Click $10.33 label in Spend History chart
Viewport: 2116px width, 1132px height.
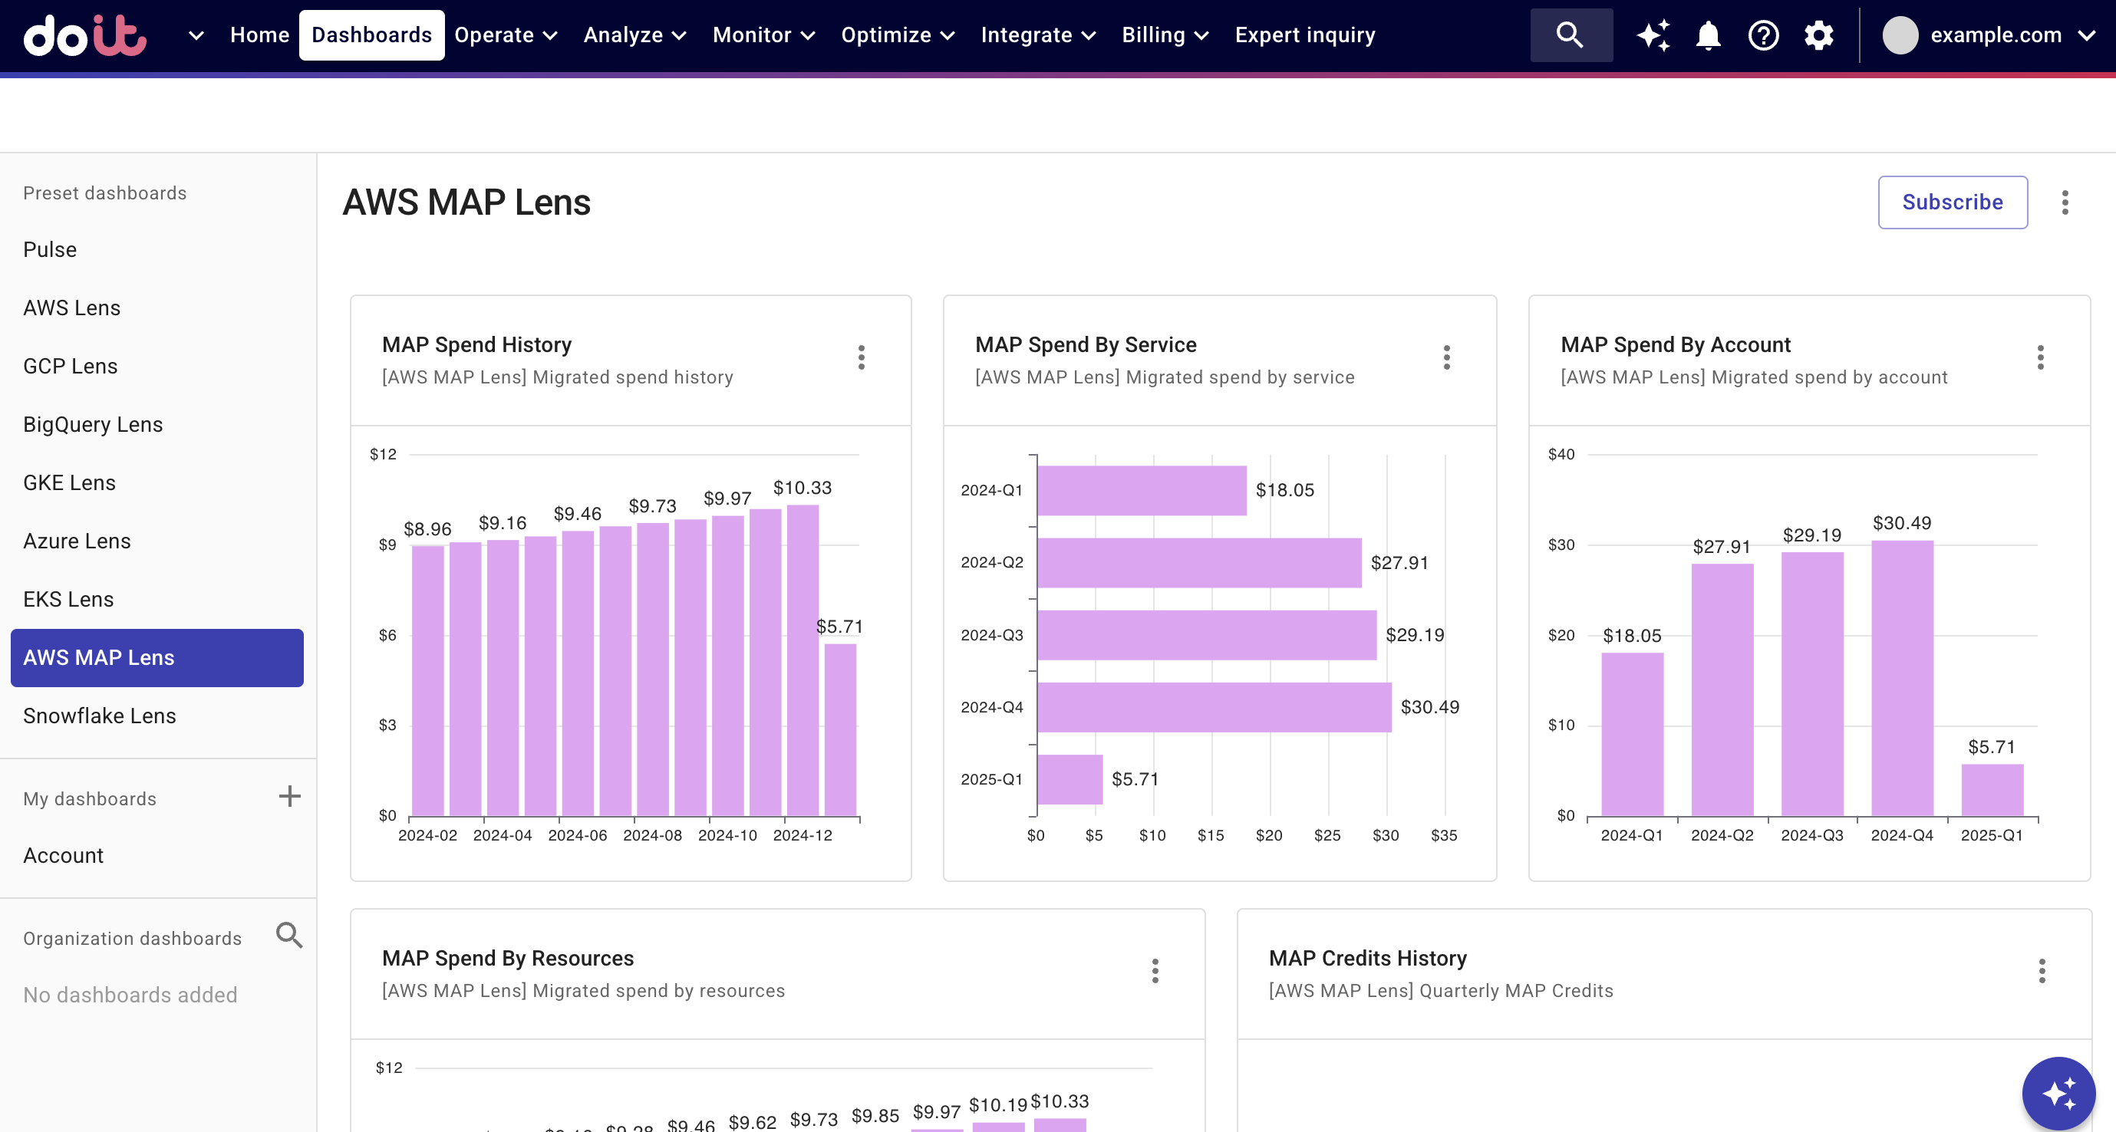[x=803, y=488]
